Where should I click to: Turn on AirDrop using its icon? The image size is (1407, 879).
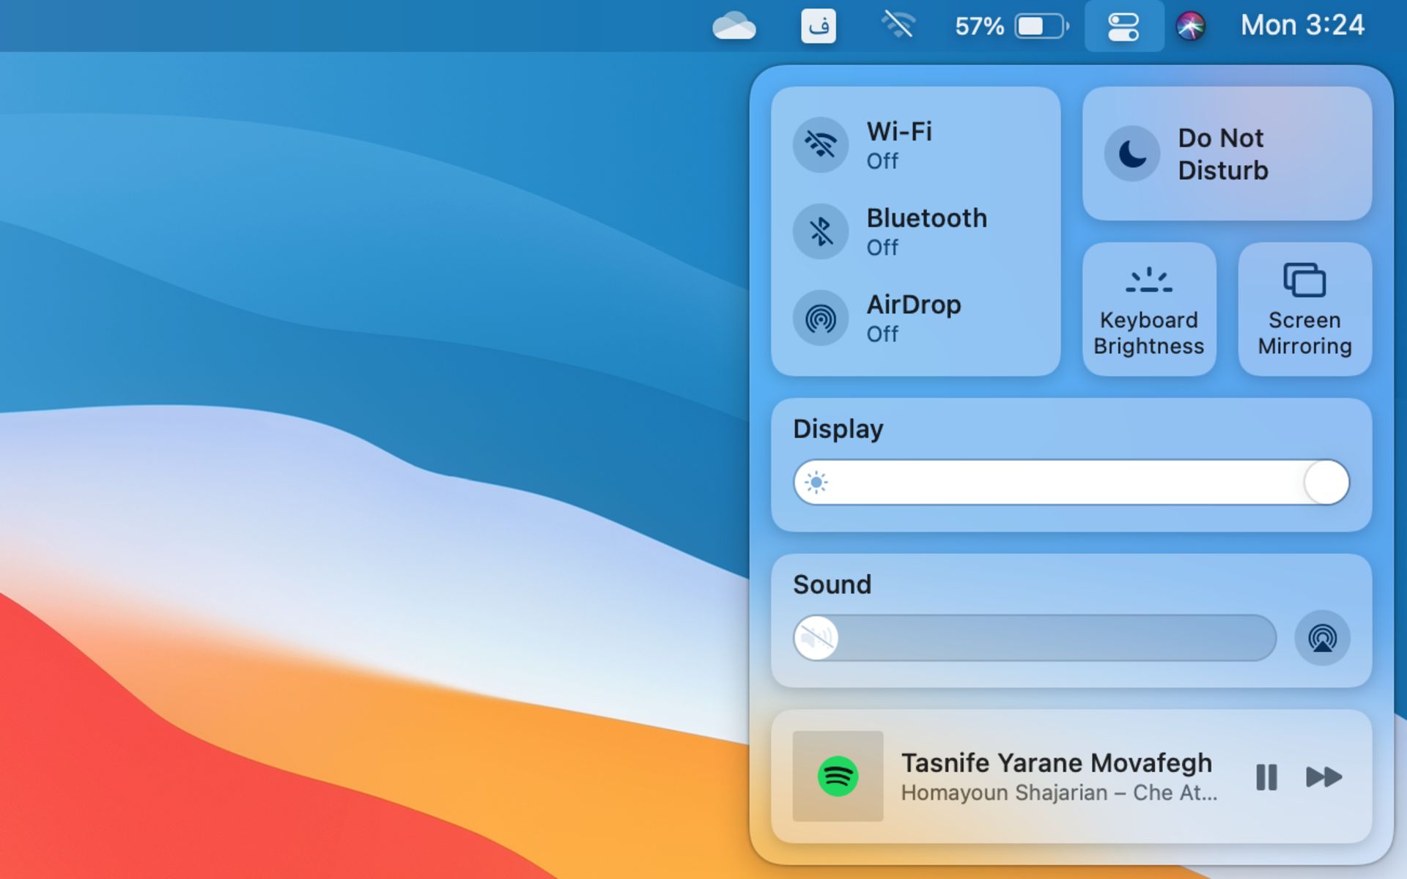(x=821, y=318)
